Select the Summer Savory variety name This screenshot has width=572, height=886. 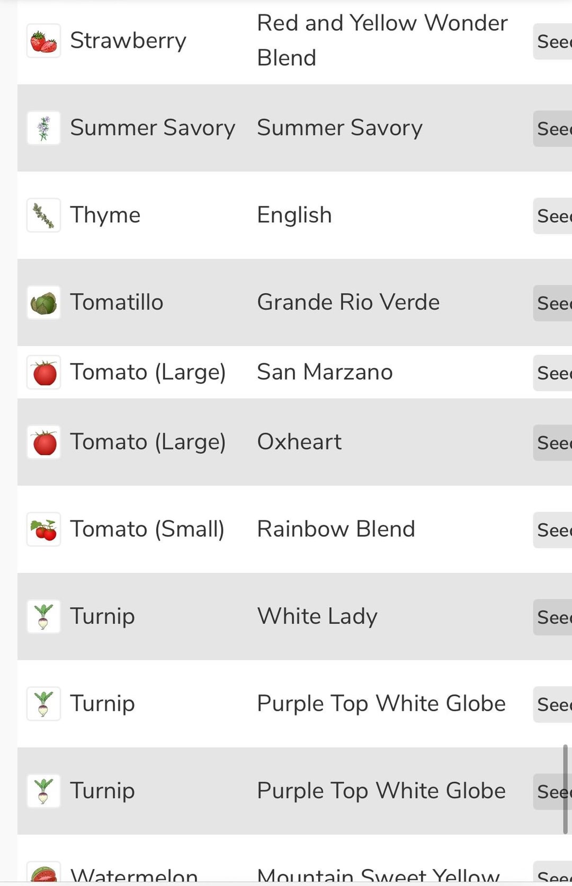[x=339, y=128]
